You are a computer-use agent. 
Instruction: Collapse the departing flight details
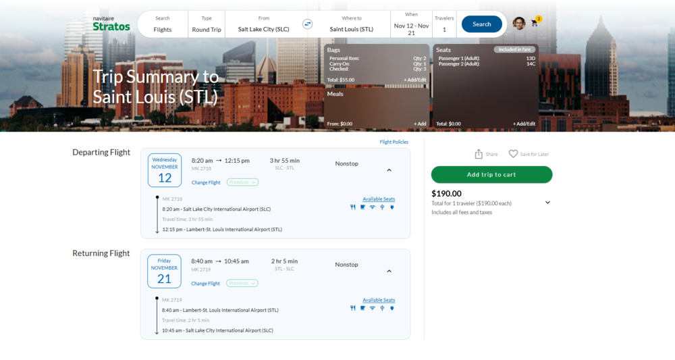point(389,170)
